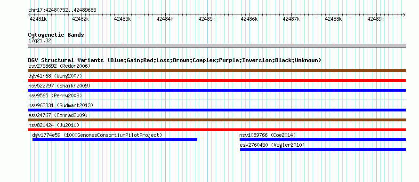This screenshot has height=182, width=419.
Task: Open the dgv41n68 (Wong2007) label
Action: 55,76
